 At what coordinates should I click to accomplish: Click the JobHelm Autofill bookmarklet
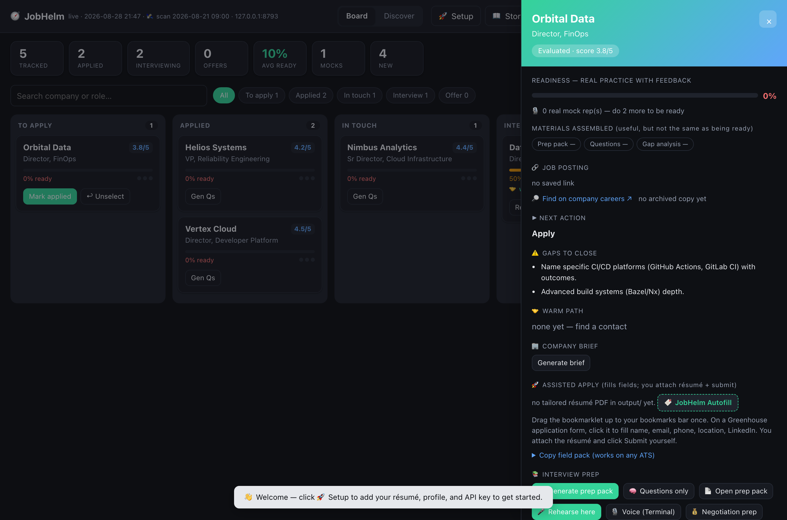(x=698, y=403)
